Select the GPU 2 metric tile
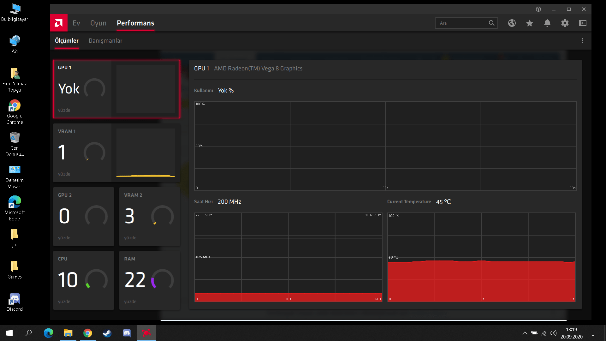This screenshot has height=341, width=606. (x=83, y=216)
